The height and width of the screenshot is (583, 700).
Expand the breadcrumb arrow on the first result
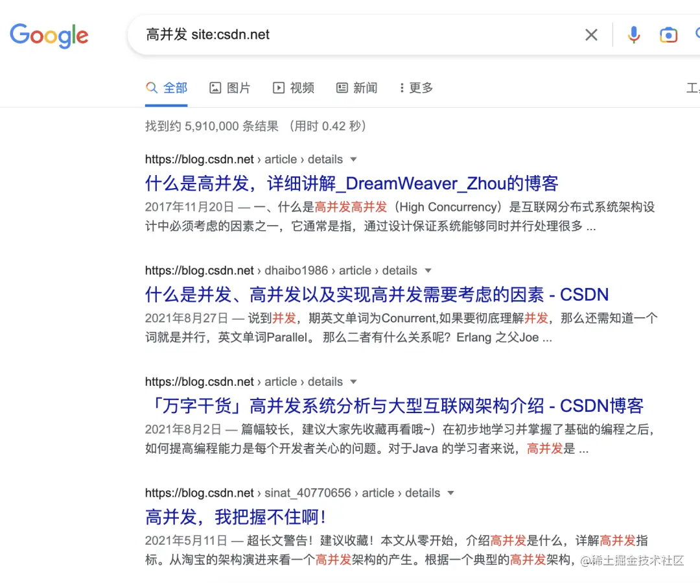pyautogui.click(x=353, y=159)
